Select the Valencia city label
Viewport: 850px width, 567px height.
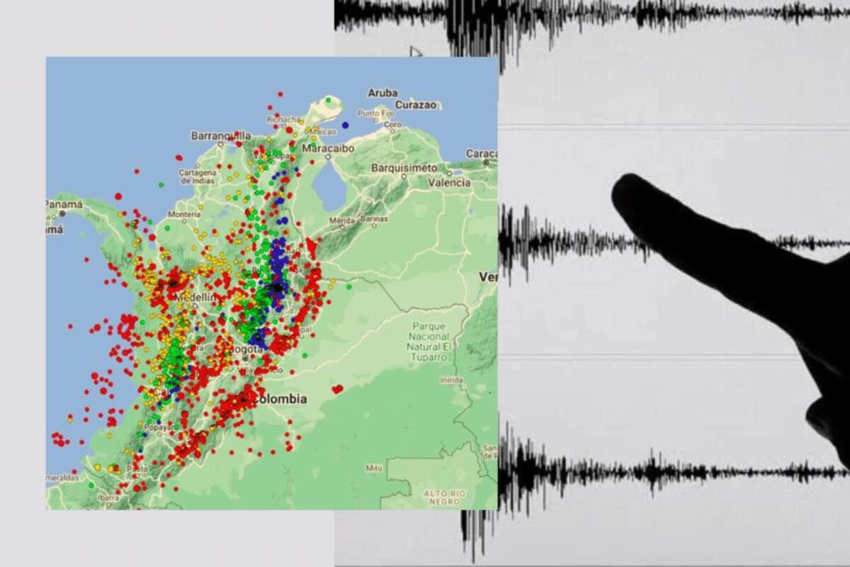(449, 182)
